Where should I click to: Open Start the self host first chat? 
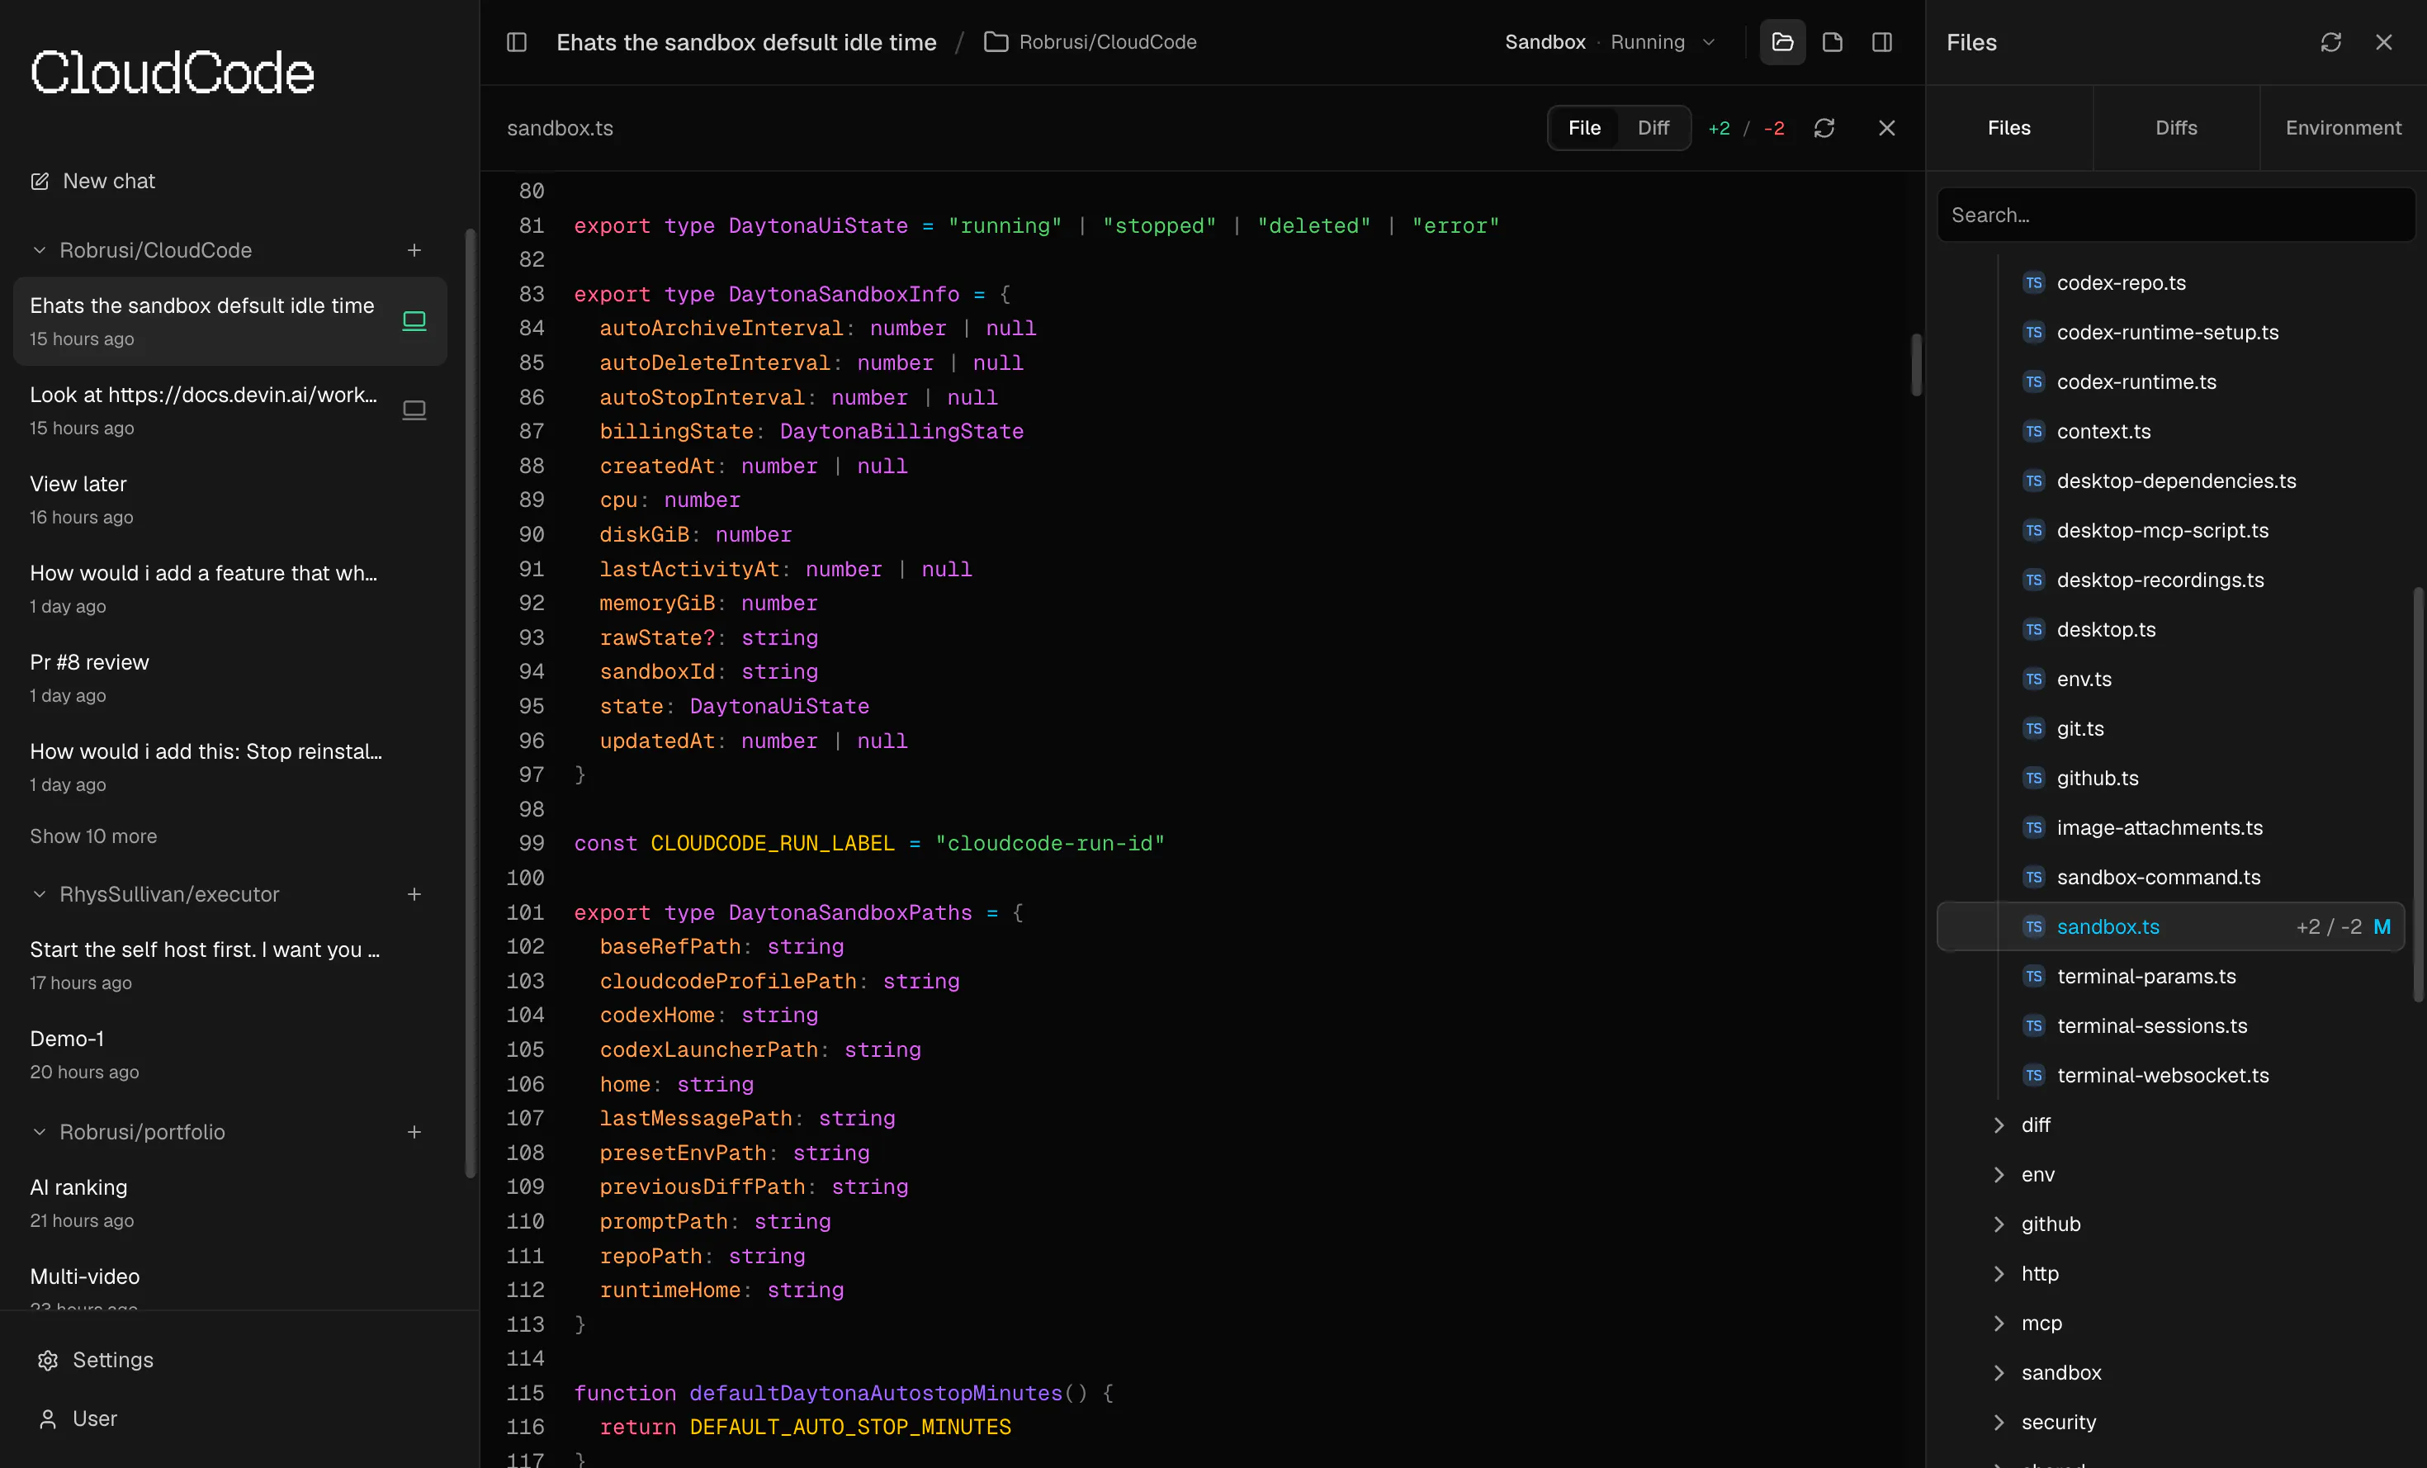[229, 965]
